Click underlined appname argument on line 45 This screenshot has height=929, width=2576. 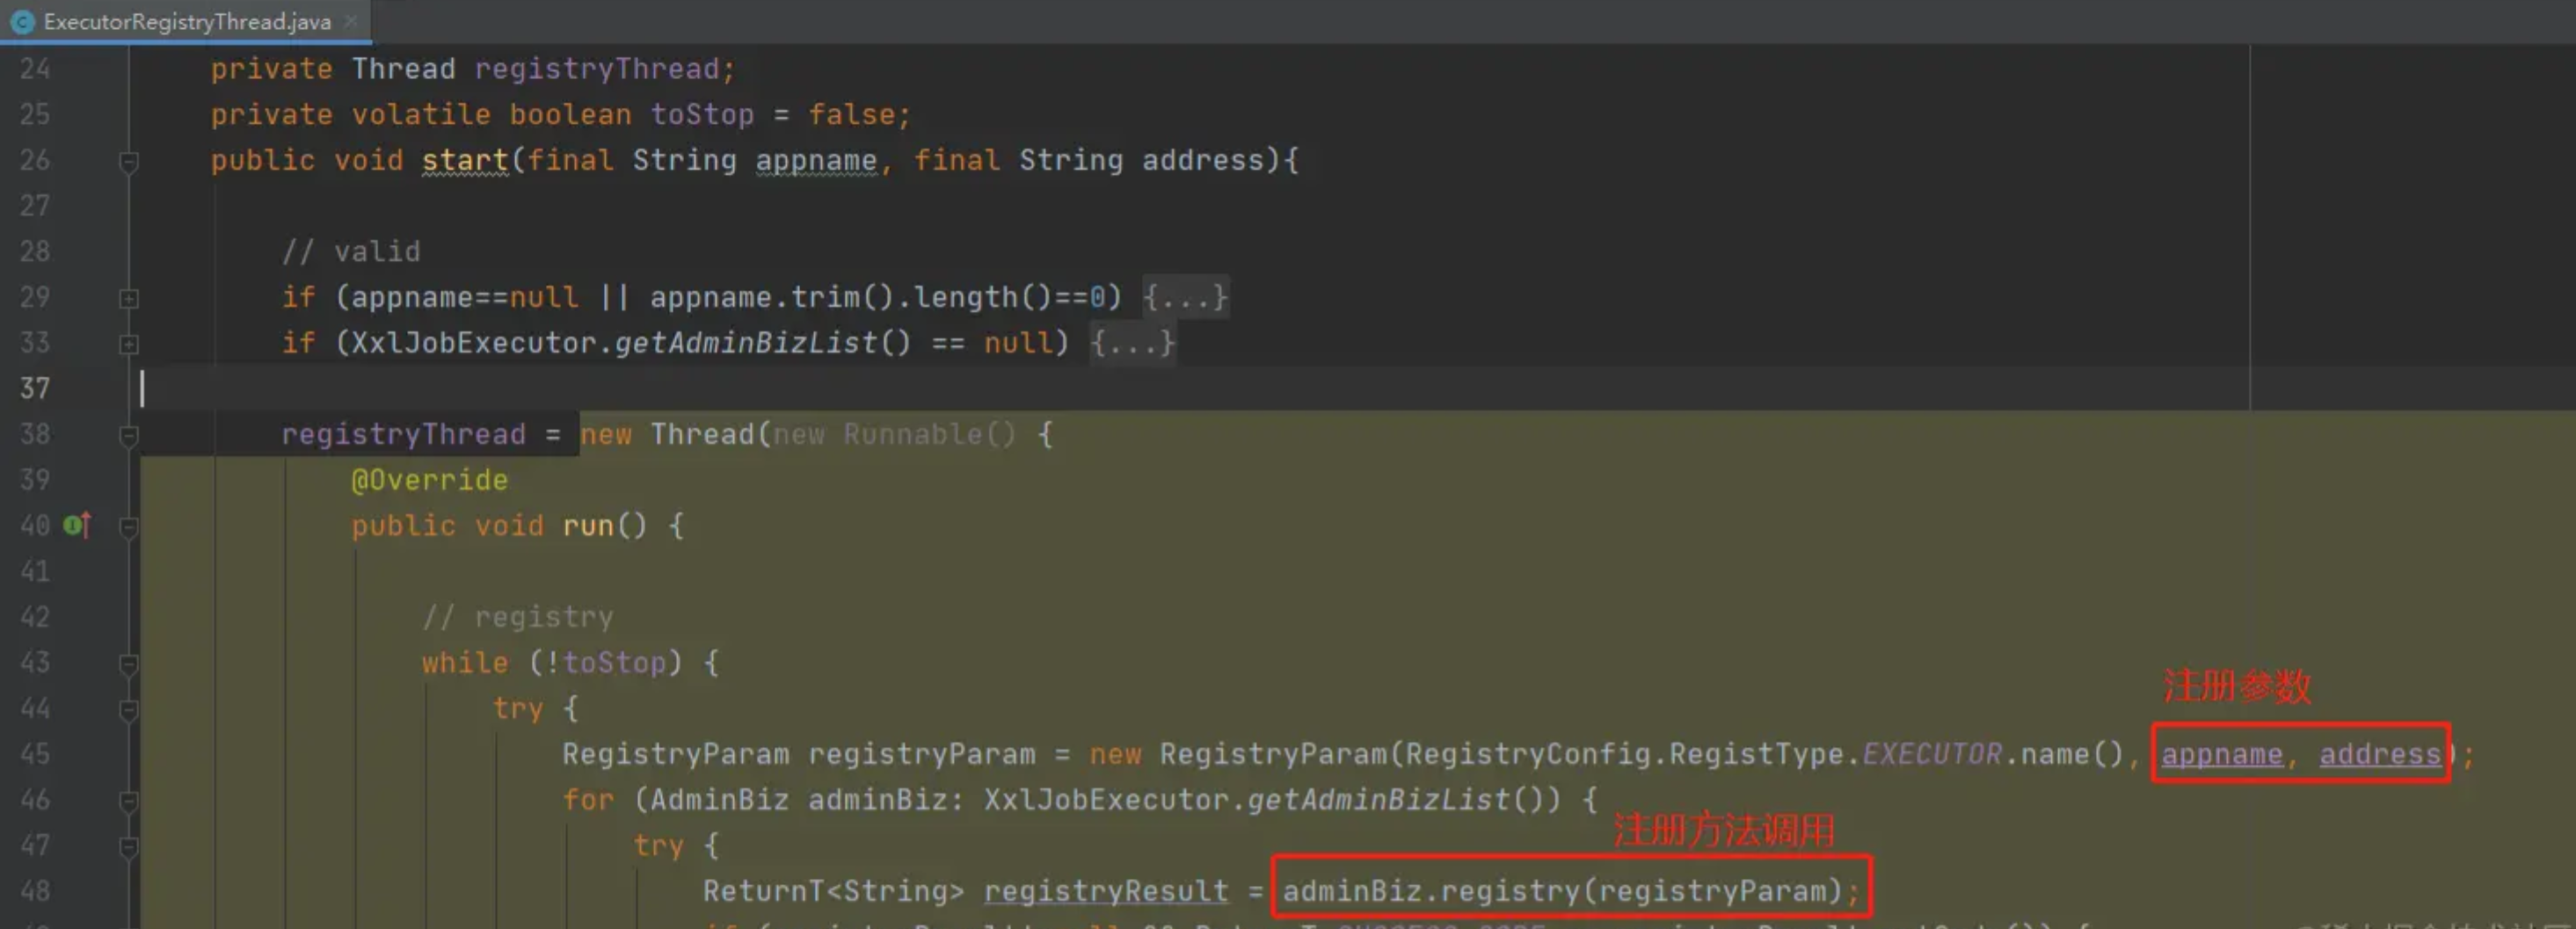coord(2222,754)
